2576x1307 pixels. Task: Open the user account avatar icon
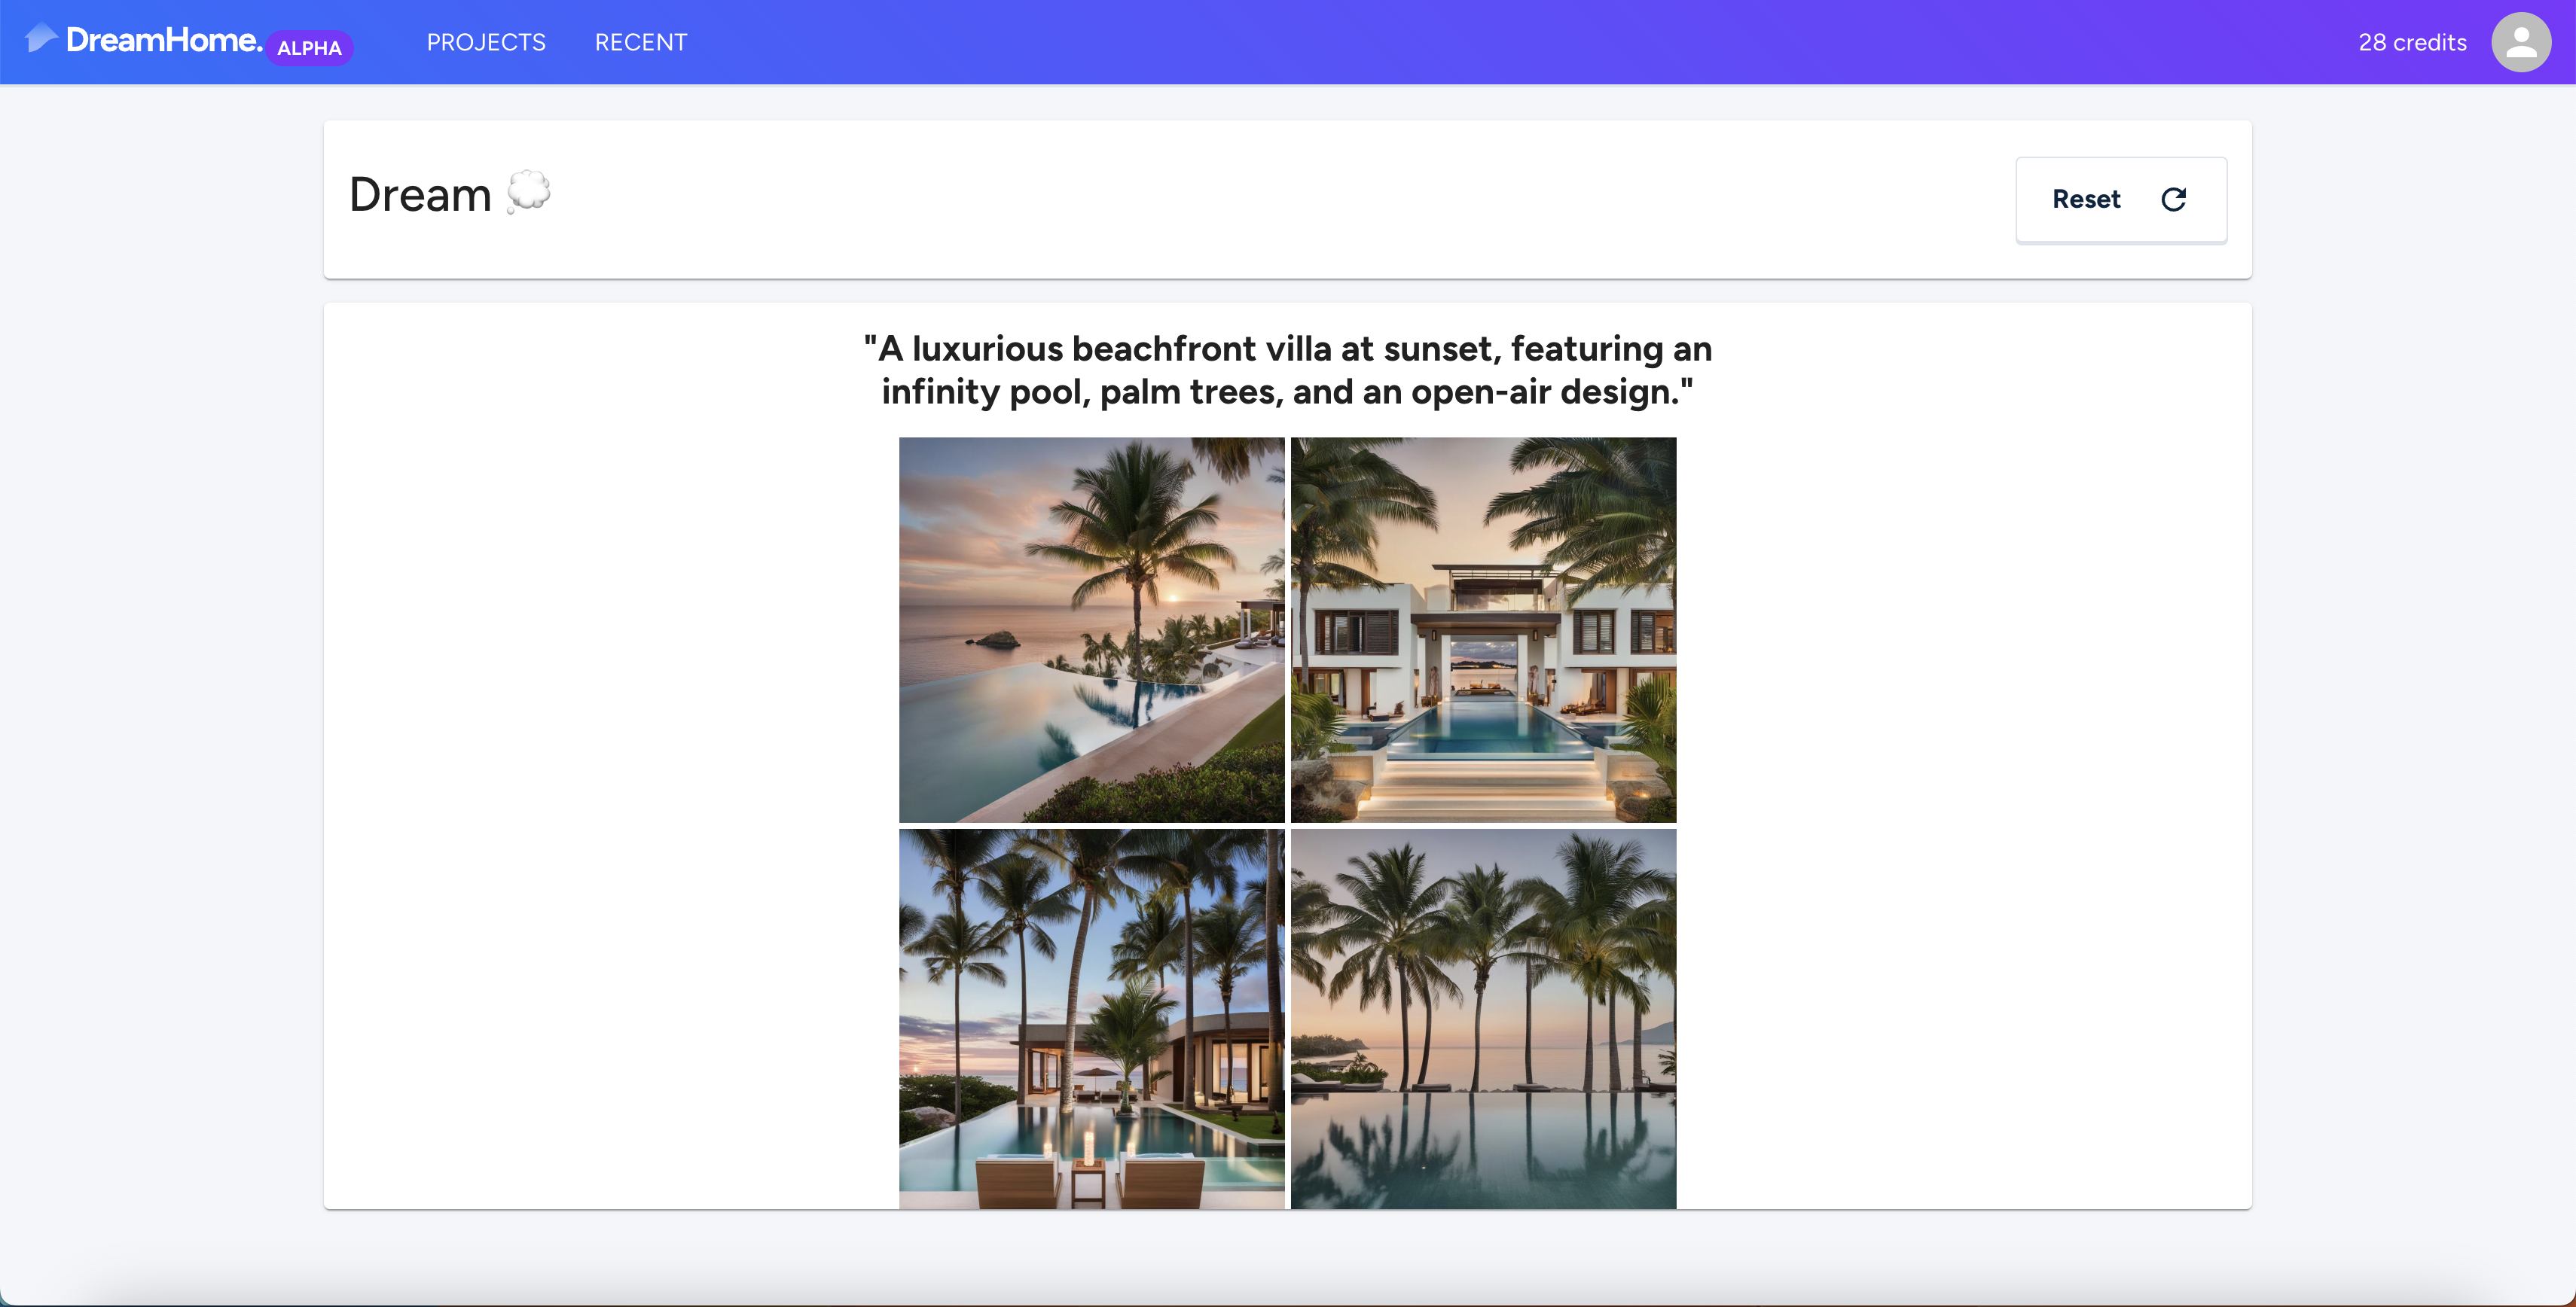point(2520,42)
